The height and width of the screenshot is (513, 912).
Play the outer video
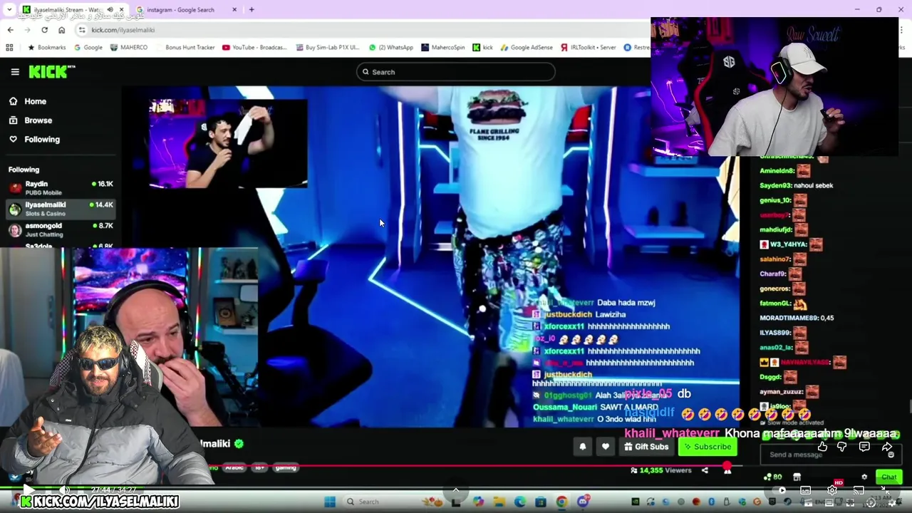(x=28, y=489)
